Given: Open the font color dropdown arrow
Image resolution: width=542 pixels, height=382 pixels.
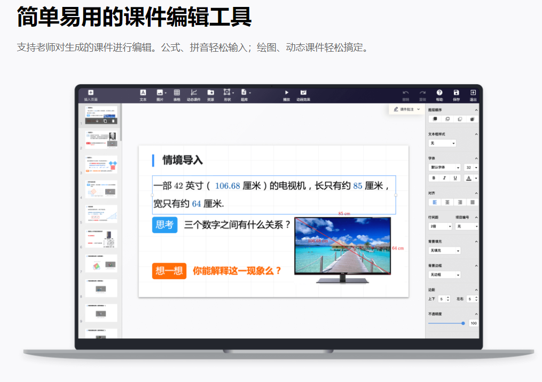Looking at the screenshot, I should (x=476, y=178).
